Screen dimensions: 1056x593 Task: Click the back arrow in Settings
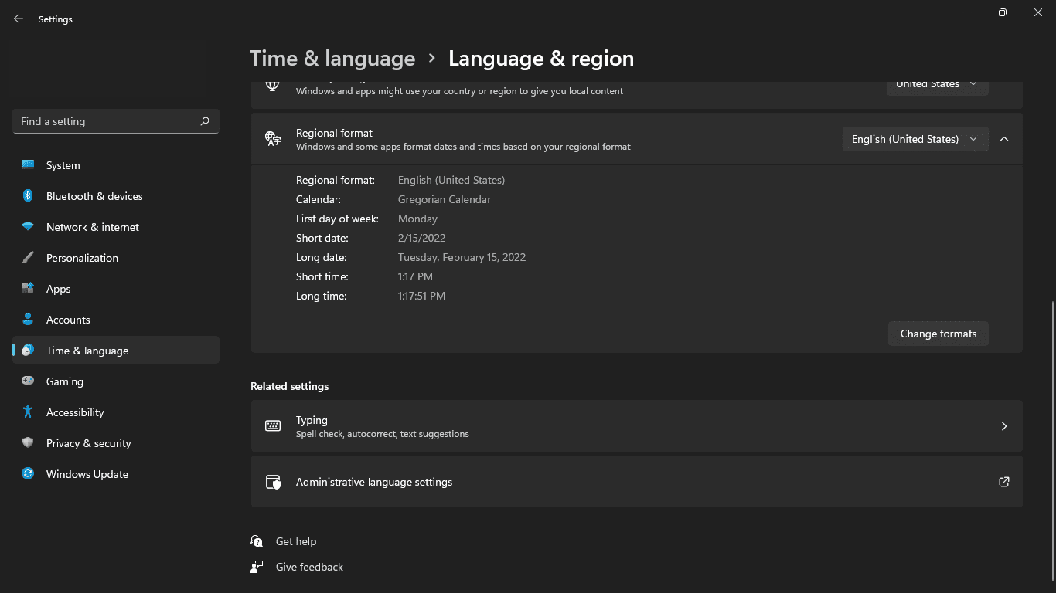coord(19,19)
